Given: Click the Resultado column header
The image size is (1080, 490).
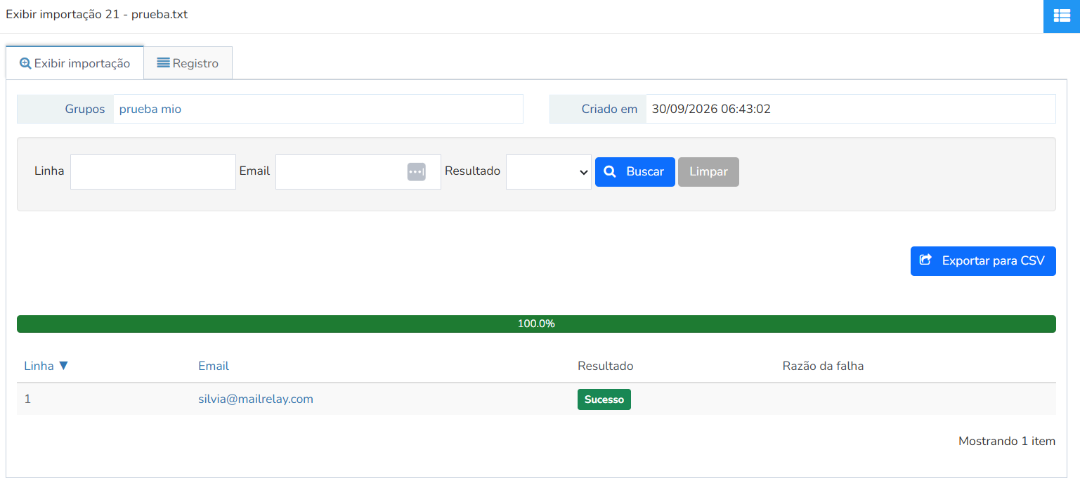Looking at the screenshot, I should 605,366.
